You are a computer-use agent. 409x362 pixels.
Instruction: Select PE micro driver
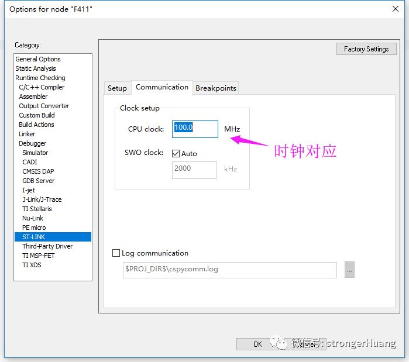pos(34,227)
